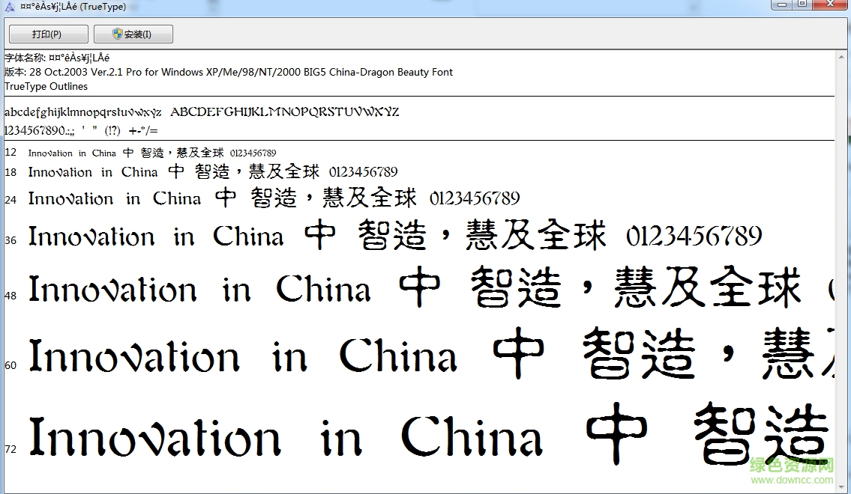The height and width of the screenshot is (494, 851).
Task: Click the UAC shield icon on Install button
Action: coord(116,33)
